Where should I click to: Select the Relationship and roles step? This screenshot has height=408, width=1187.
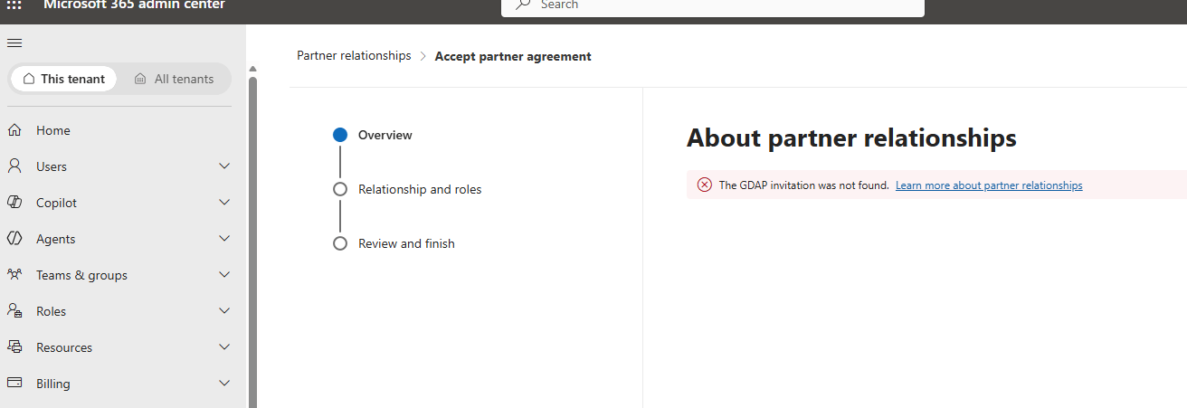tap(408, 189)
